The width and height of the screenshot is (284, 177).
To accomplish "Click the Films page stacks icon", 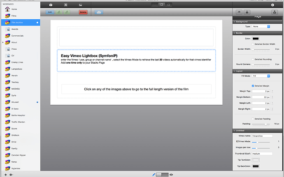I will (x=7, y=16).
